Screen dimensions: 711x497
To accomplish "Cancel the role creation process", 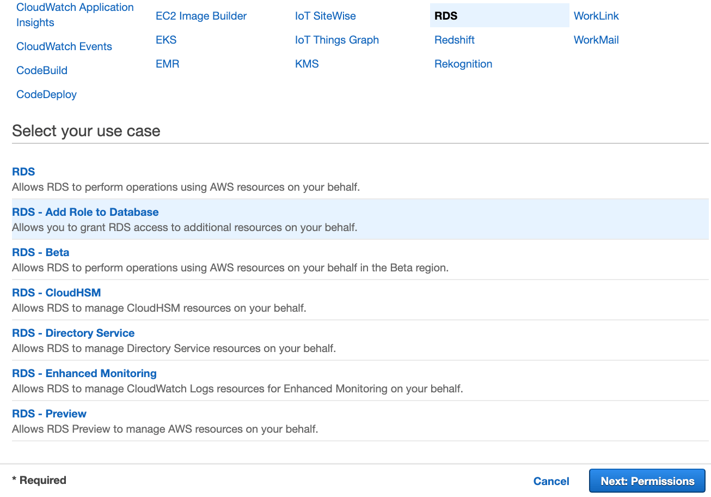I will (551, 481).
